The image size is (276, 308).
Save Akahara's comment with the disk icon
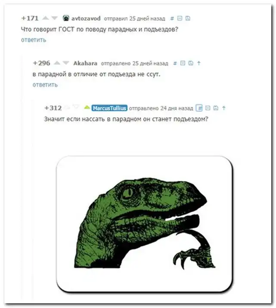pyautogui.click(x=191, y=63)
